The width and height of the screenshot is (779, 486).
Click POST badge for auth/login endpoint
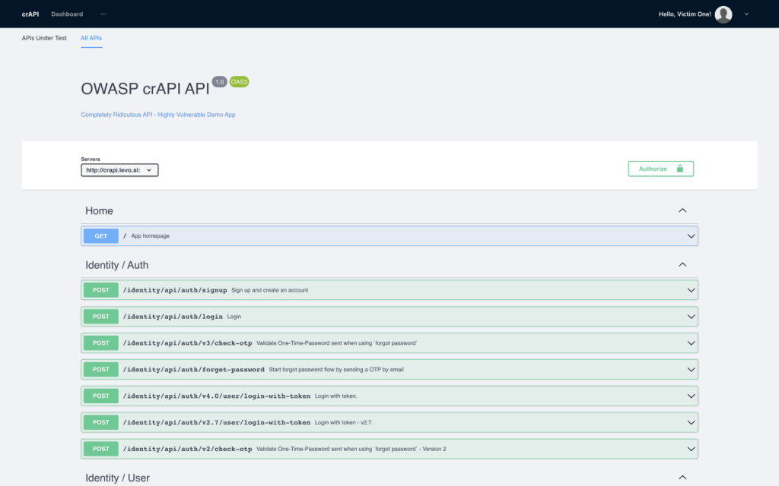point(101,317)
